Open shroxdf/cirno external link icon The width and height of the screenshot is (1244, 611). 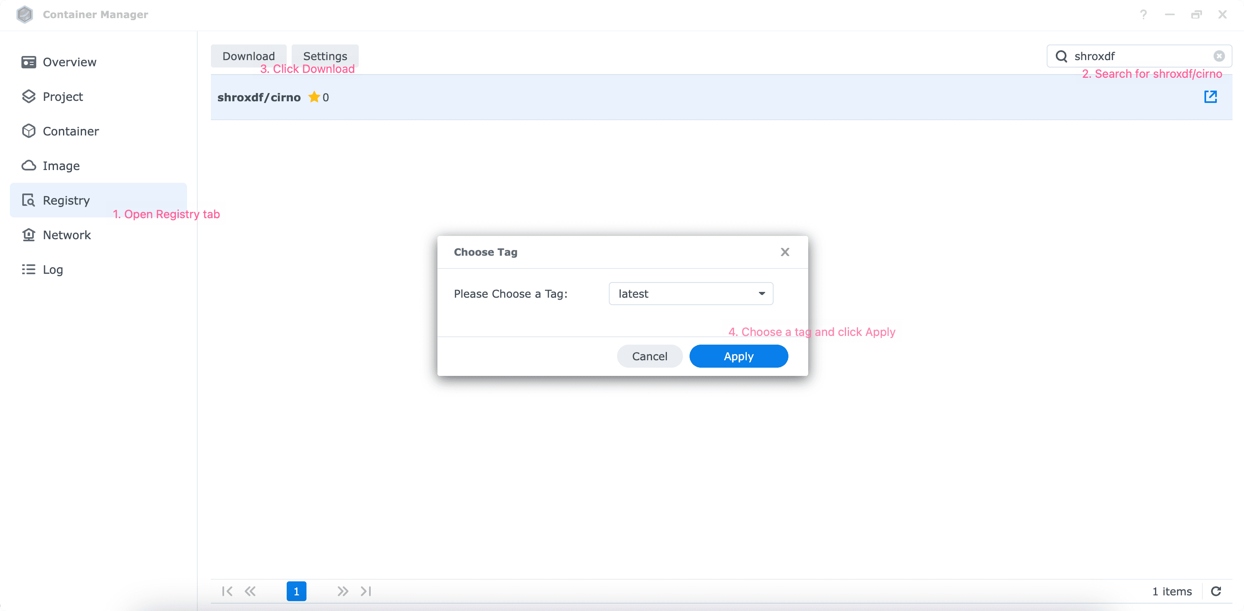tap(1210, 97)
